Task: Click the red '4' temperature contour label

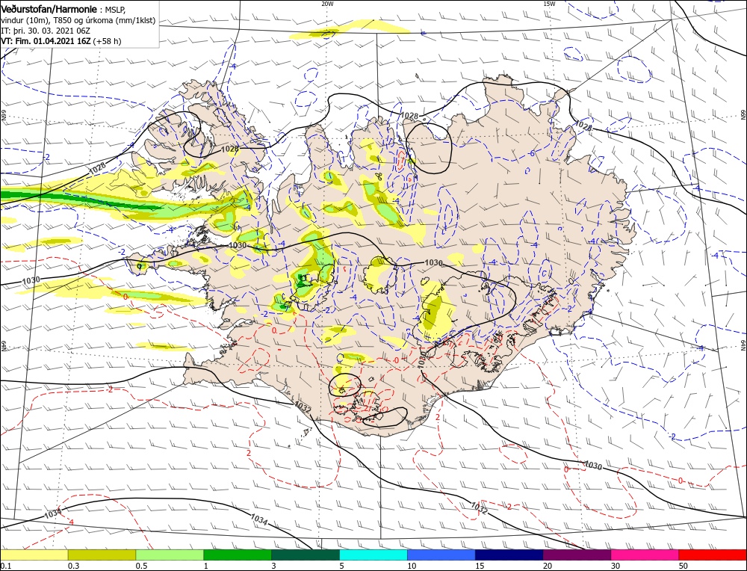Action: [x=71, y=522]
